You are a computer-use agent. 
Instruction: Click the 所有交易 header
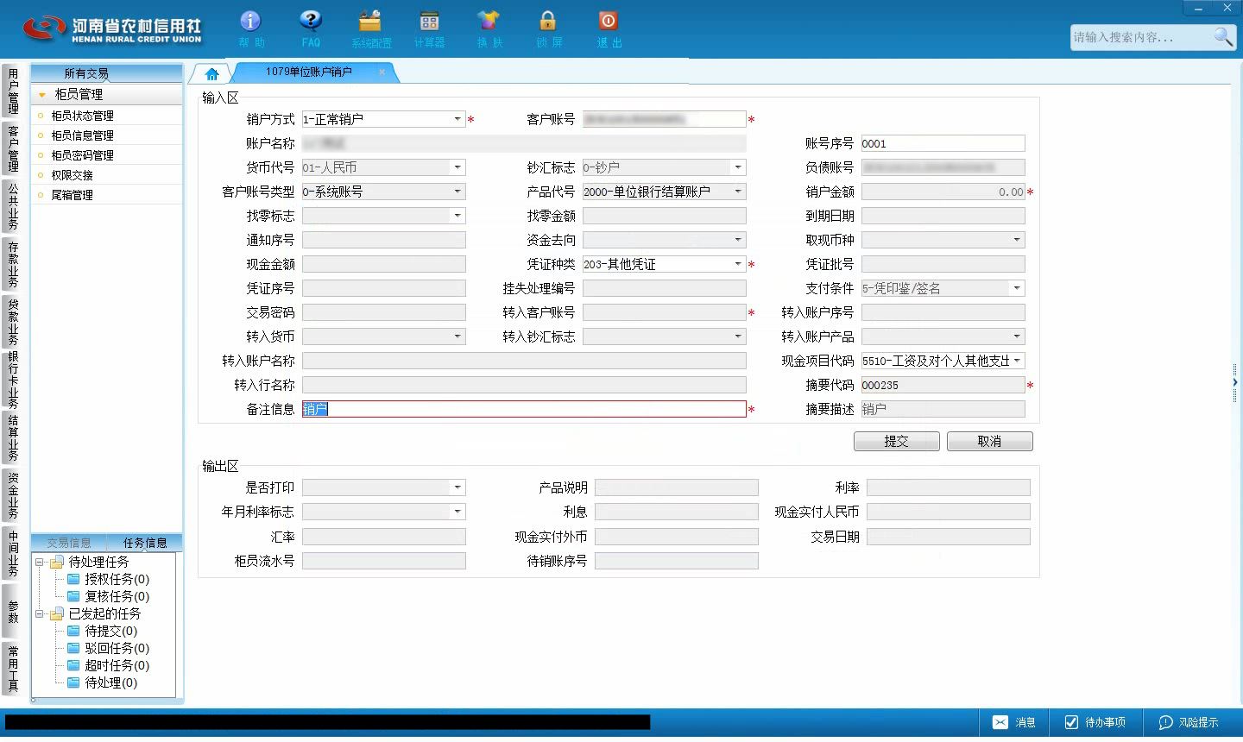(x=107, y=73)
